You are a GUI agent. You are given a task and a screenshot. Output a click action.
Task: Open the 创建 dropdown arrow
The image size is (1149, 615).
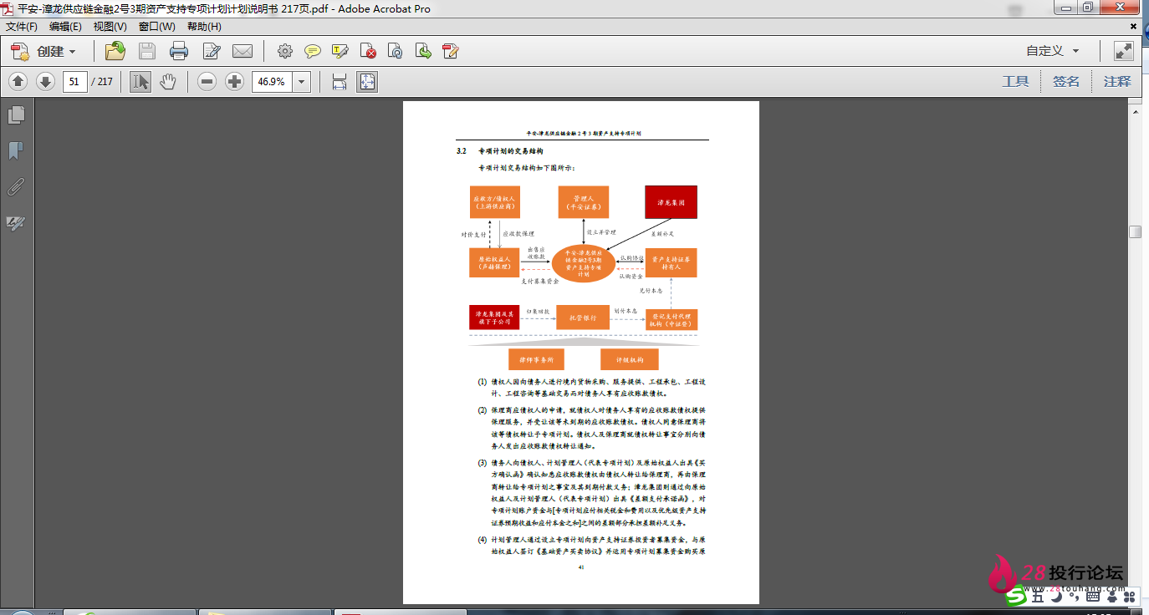point(72,52)
